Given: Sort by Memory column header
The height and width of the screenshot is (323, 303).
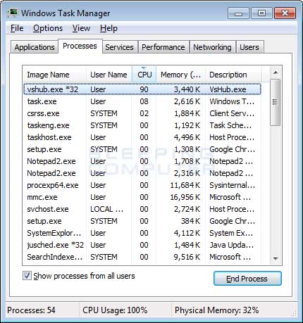Looking at the screenshot, I should [180, 75].
